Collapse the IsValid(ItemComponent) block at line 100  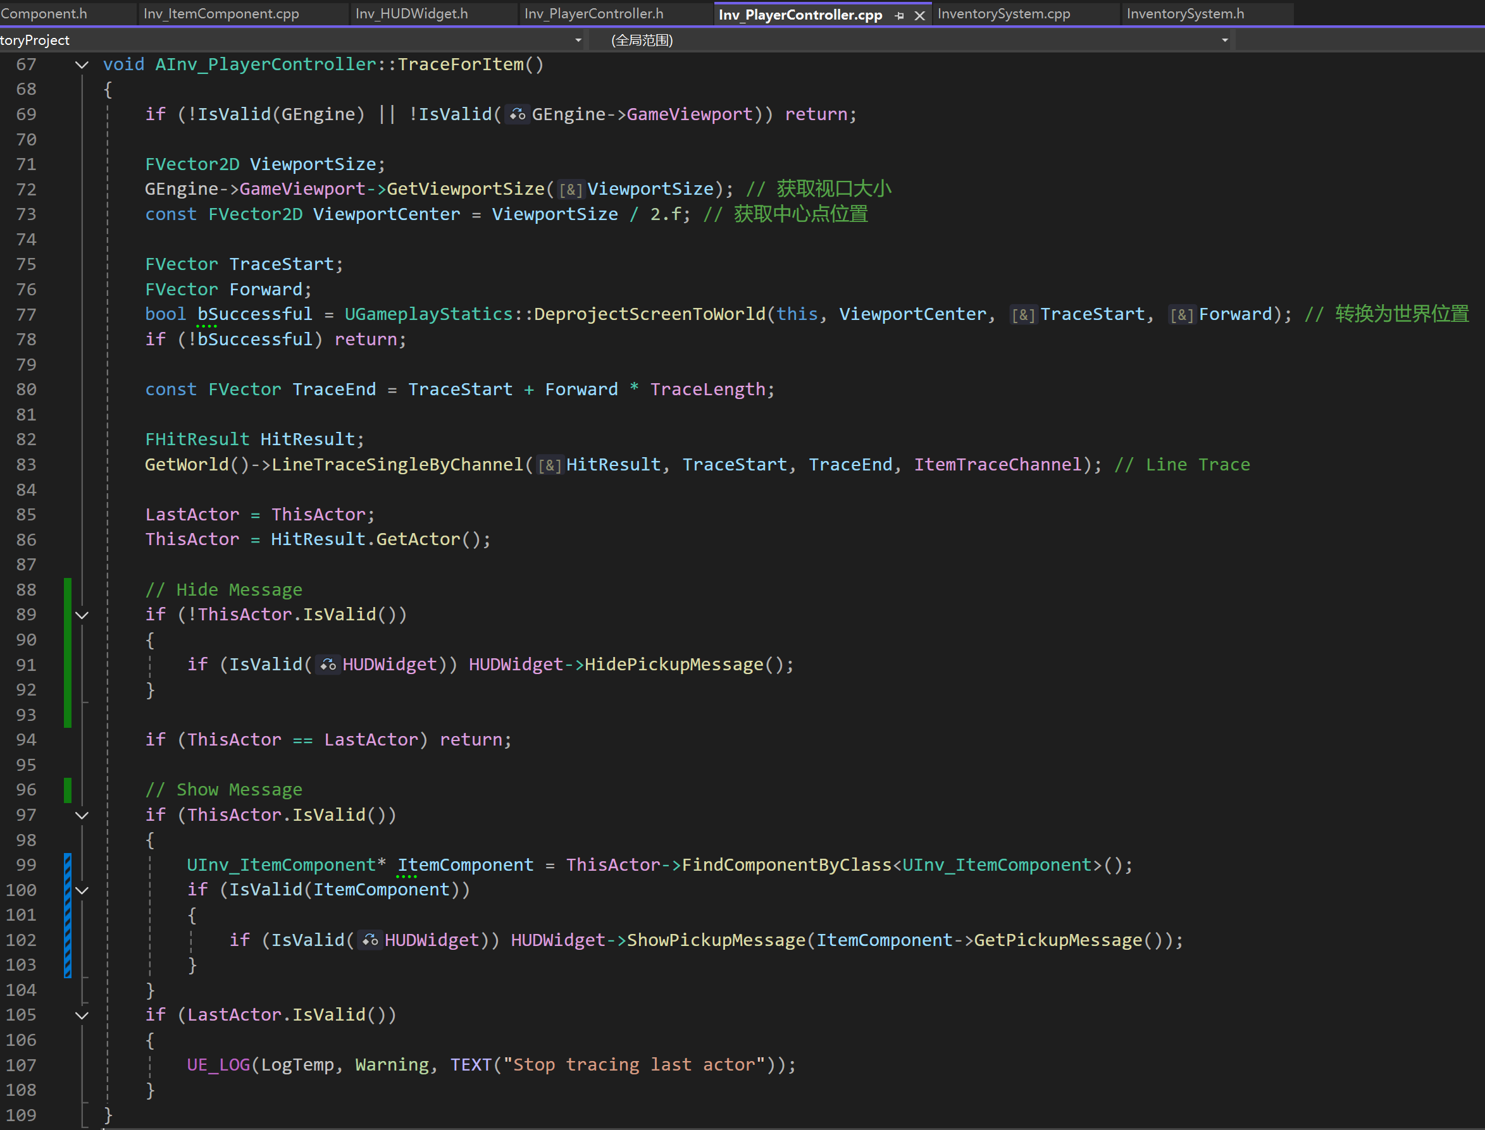click(x=82, y=890)
